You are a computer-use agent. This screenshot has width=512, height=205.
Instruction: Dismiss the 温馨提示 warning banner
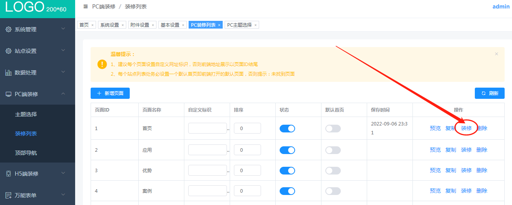(x=497, y=54)
